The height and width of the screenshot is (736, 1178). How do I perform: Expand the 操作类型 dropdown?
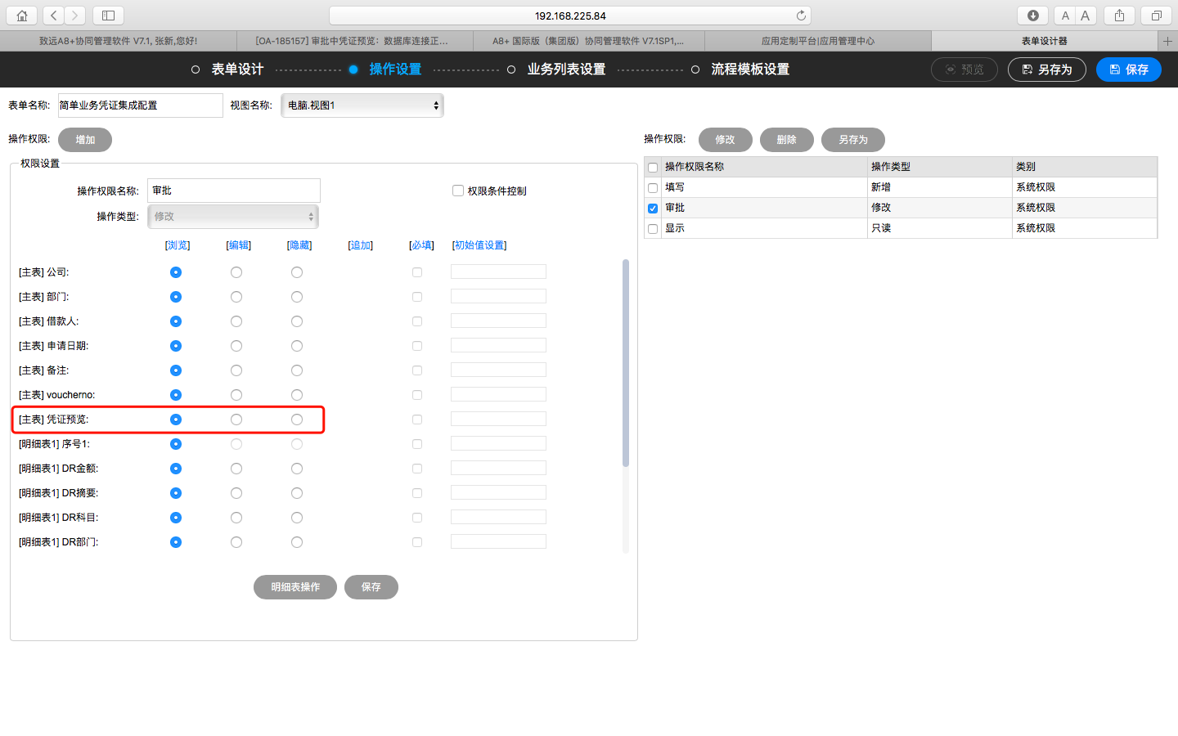click(x=233, y=217)
